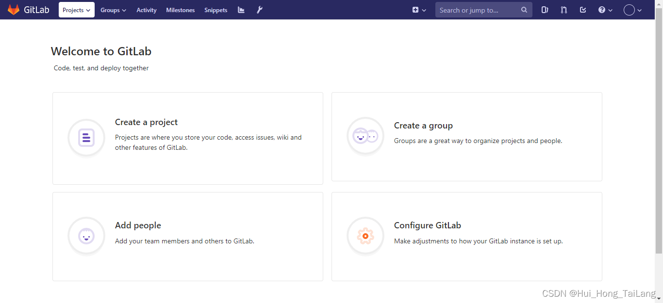Click 'Make adjustments to how your GitLab' text
663x303 pixels.
[479, 241]
